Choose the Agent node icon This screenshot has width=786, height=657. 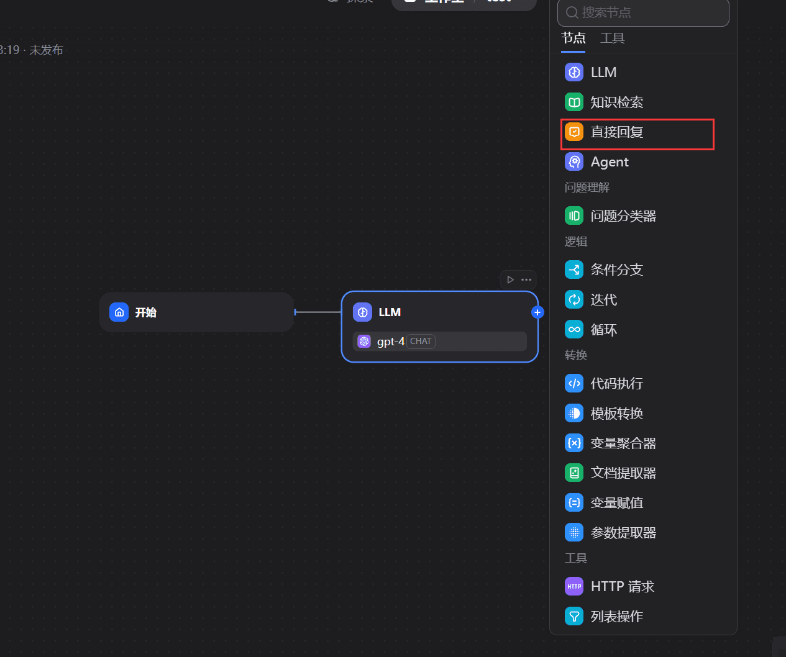click(574, 162)
